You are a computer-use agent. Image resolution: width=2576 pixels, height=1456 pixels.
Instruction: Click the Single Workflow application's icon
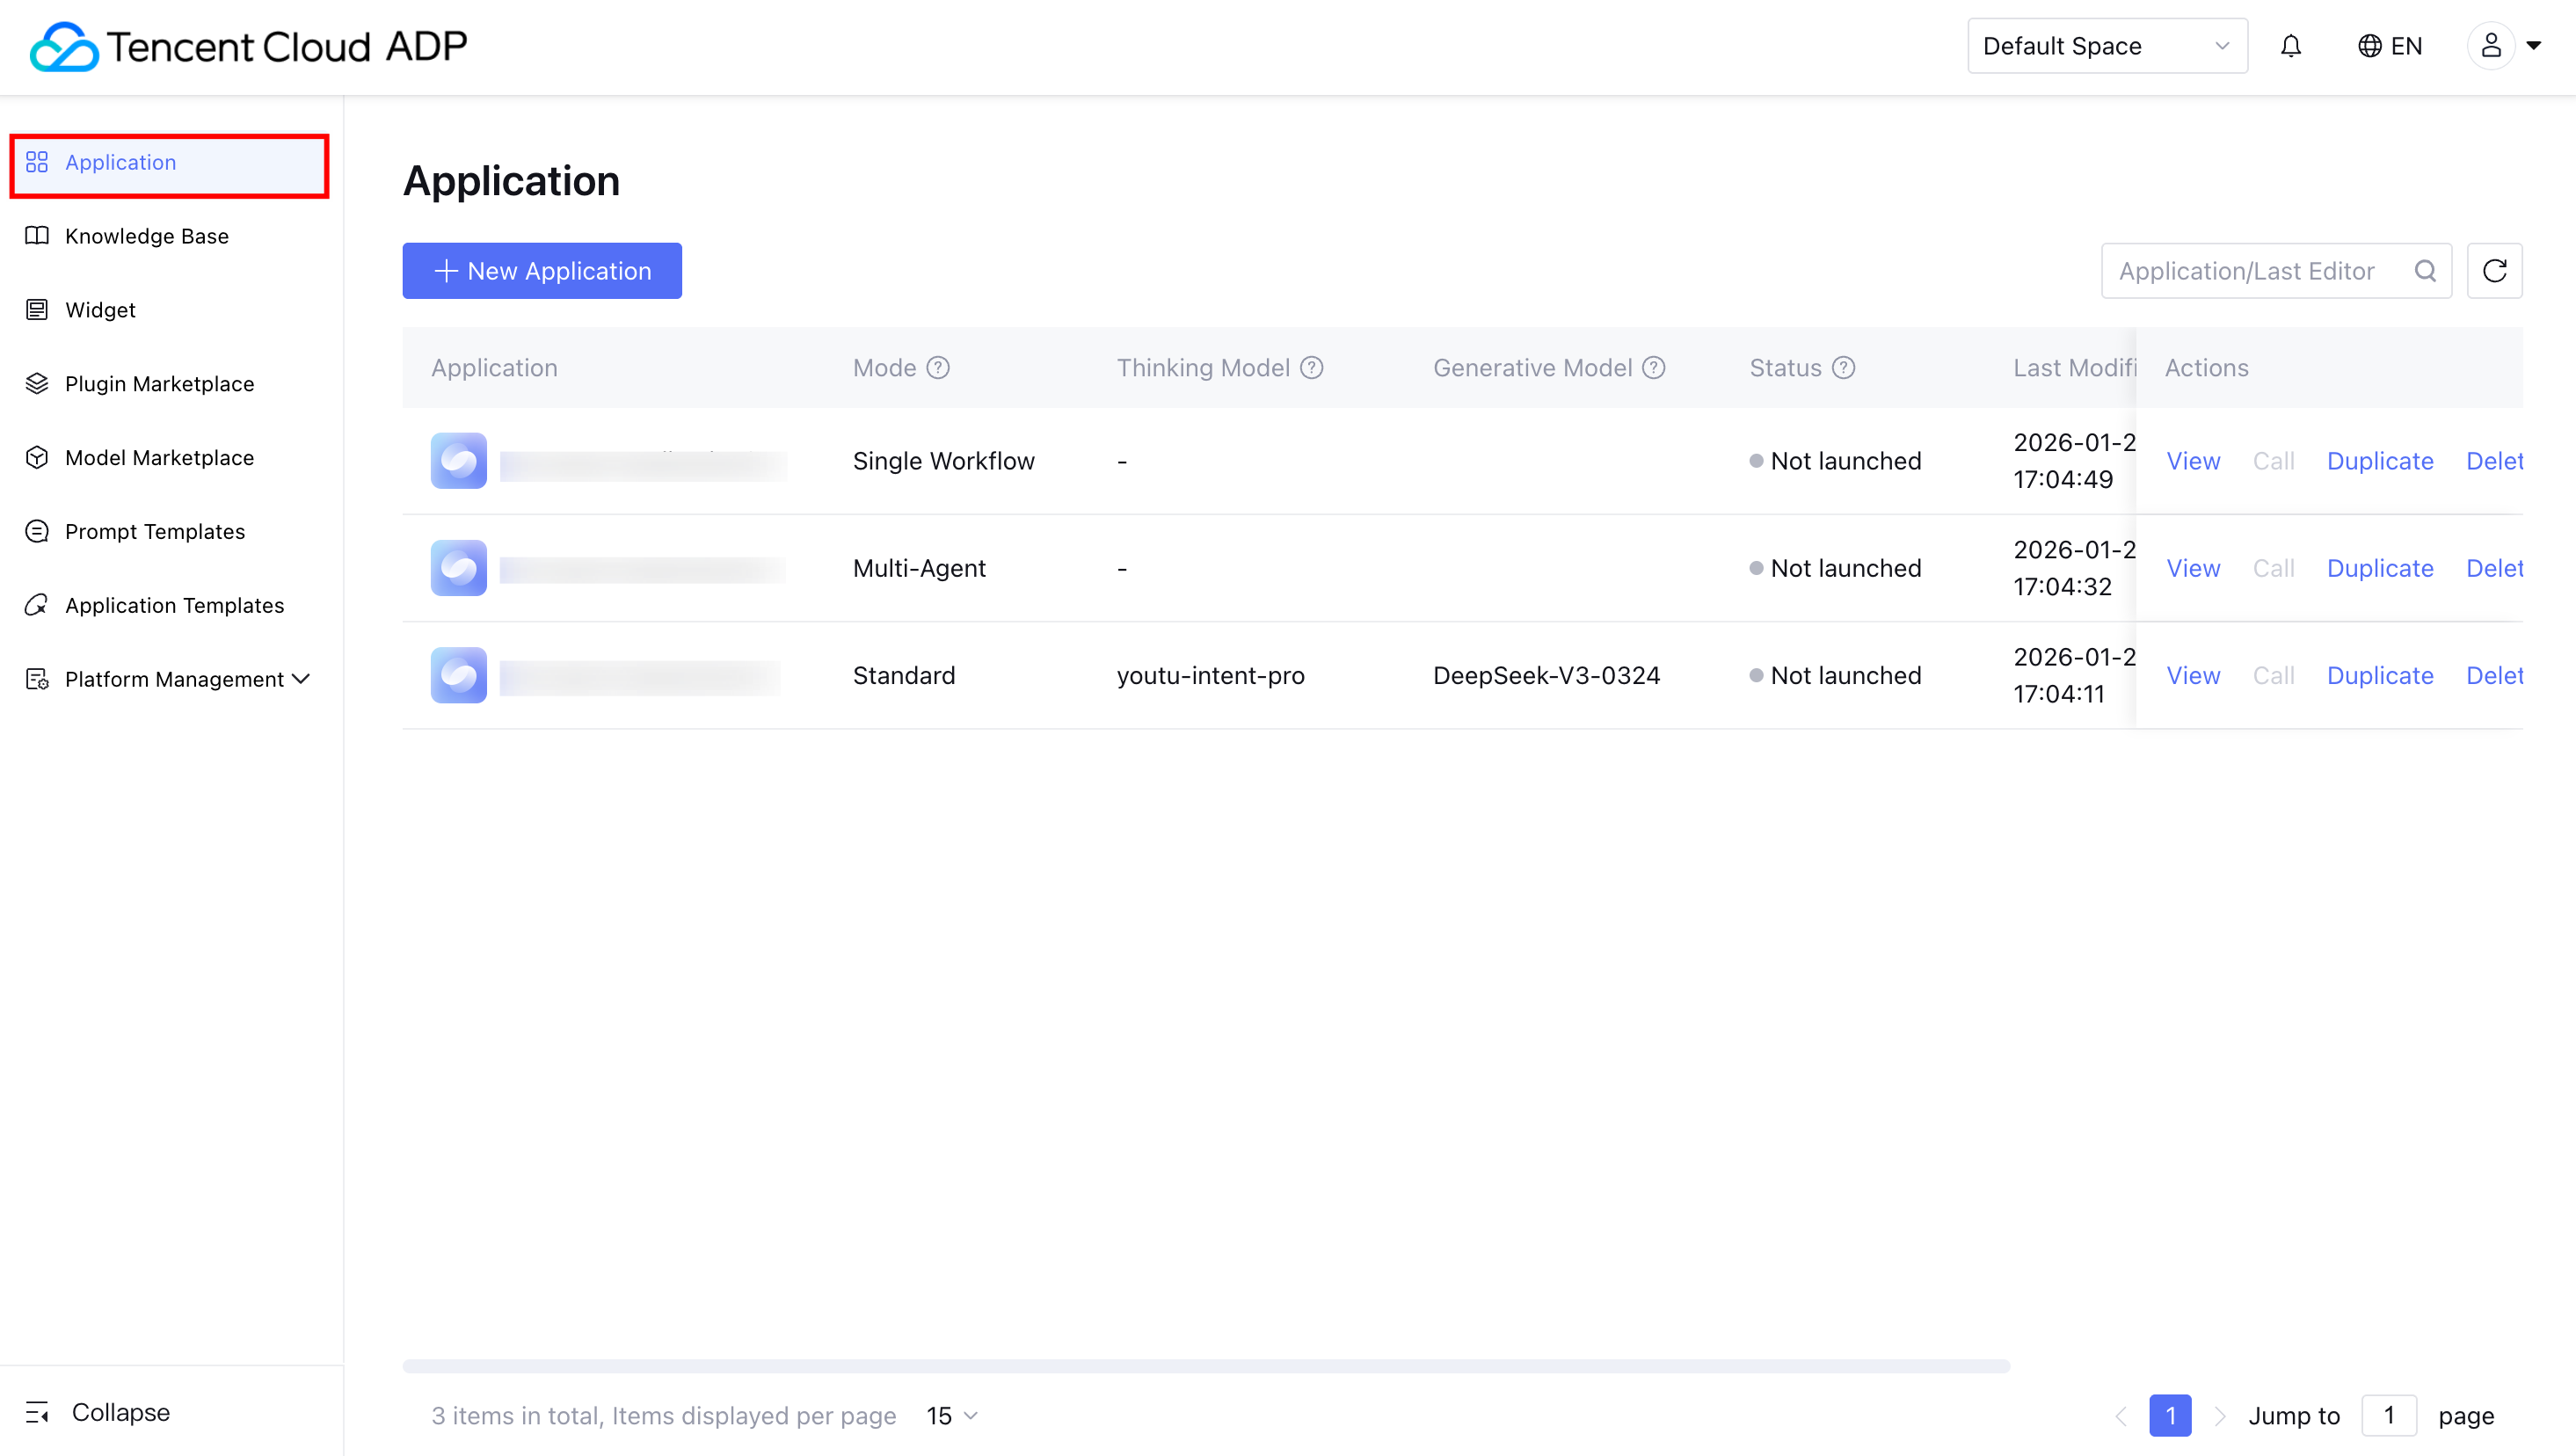(x=458, y=461)
